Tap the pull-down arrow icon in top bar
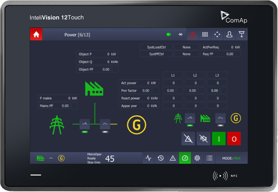 pyautogui.click(x=241, y=34)
